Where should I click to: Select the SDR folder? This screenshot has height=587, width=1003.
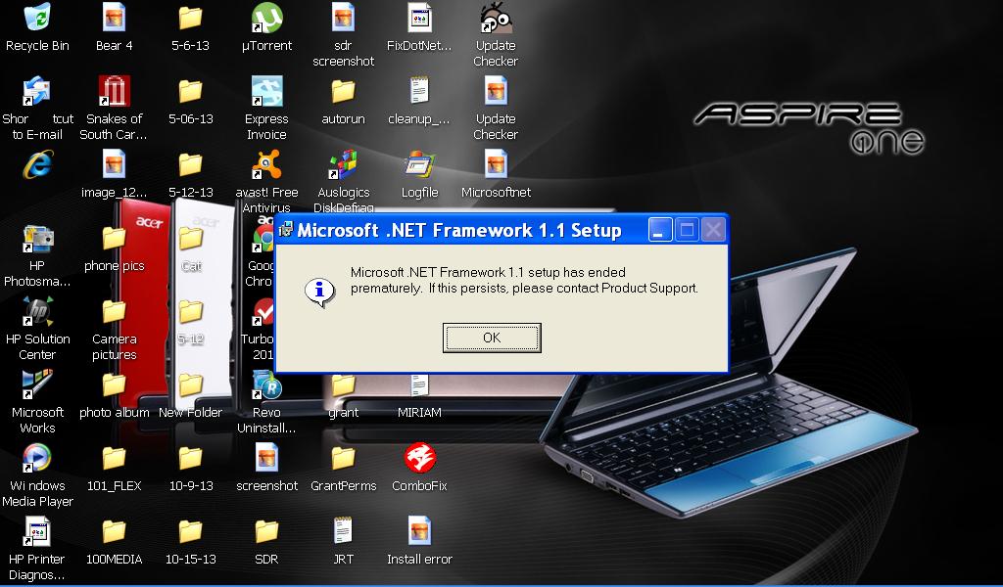(266, 532)
